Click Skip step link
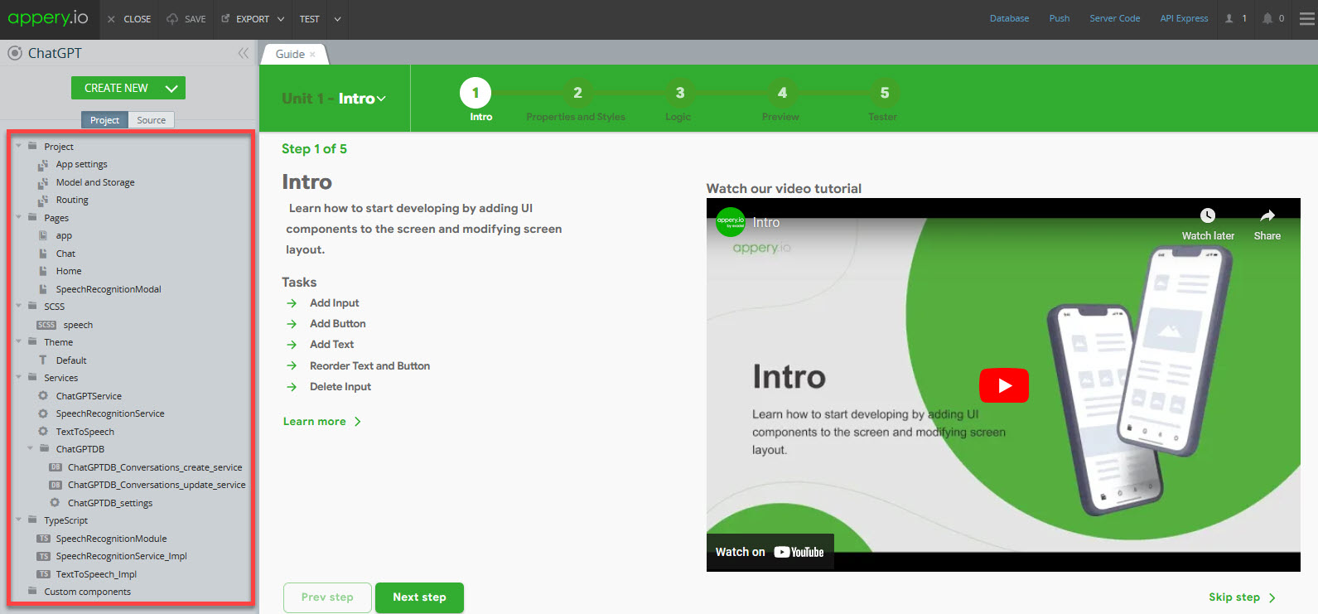1318x614 pixels. (1242, 597)
